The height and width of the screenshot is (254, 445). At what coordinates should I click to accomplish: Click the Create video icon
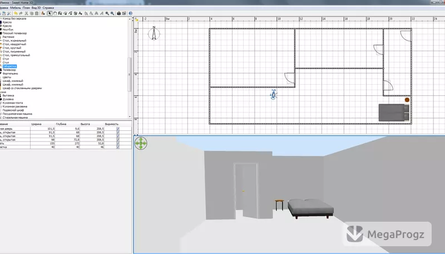123,13
